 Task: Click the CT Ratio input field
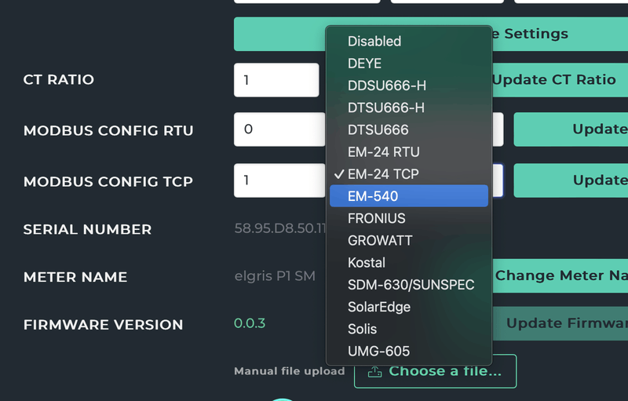[x=276, y=80]
